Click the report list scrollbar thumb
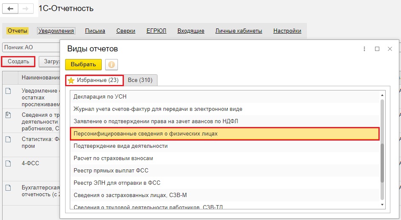This screenshot has width=401, height=220. pyautogui.click(x=382, y=163)
